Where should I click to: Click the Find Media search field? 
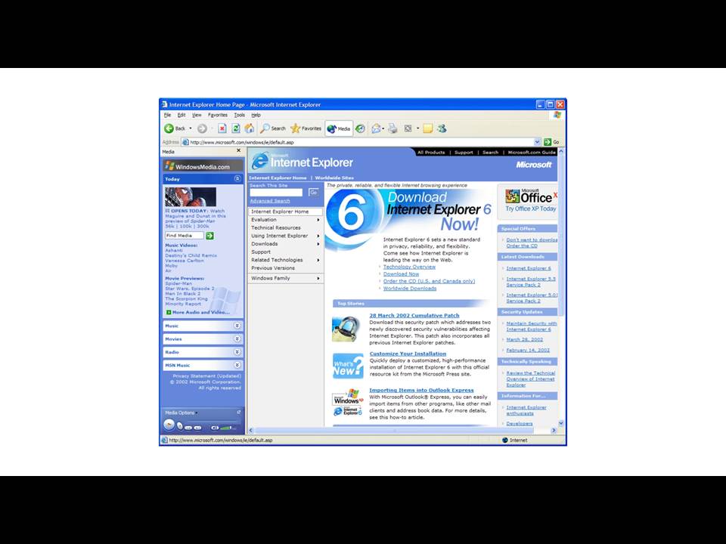point(185,236)
